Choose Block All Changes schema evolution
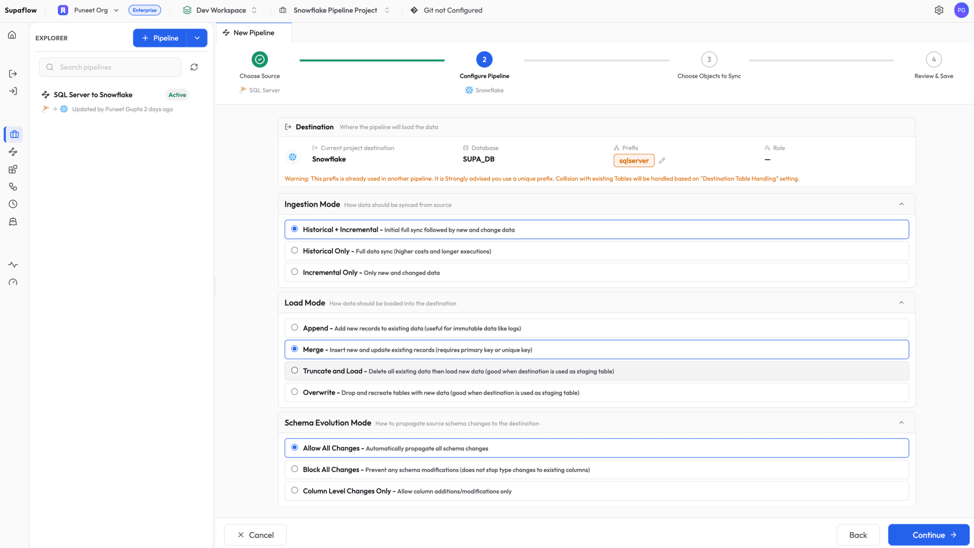Viewport: 974px width, 548px height. [x=295, y=469]
